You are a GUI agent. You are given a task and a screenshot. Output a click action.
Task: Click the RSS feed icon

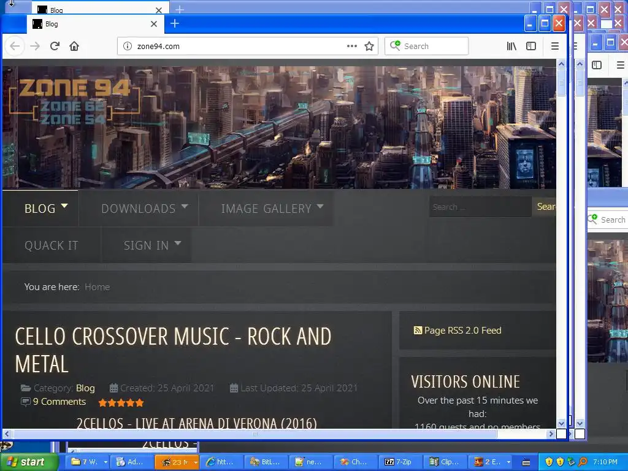pyautogui.click(x=418, y=331)
